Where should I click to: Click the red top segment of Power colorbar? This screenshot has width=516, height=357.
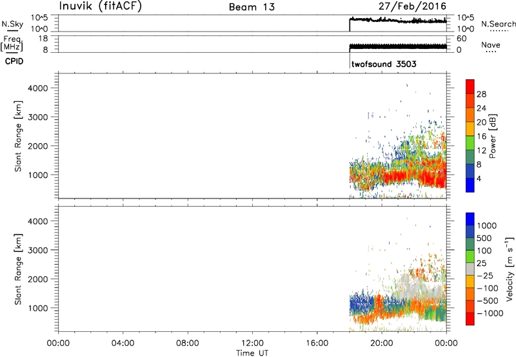click(470, 86)
